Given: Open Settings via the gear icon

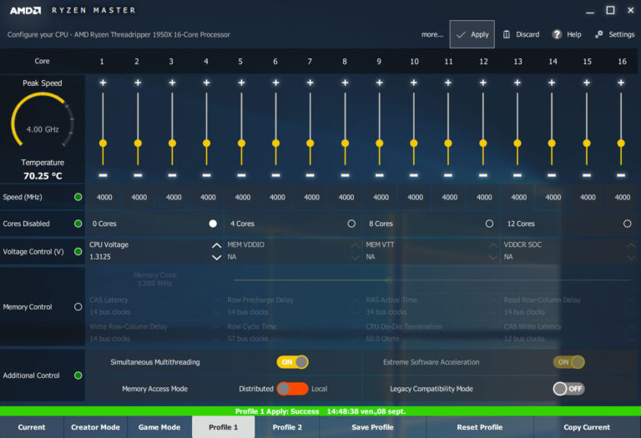Looking at the screenshot, I should (599, 34).
